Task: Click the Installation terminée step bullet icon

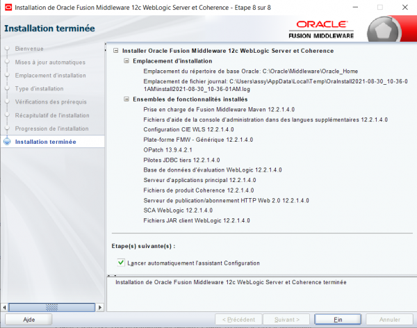Action: tap(7, 142)
